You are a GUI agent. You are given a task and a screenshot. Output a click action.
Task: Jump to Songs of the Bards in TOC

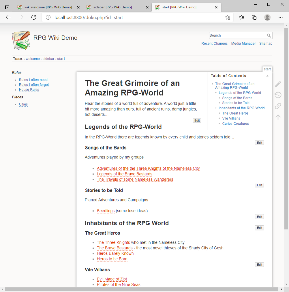(x=237, y=98)
